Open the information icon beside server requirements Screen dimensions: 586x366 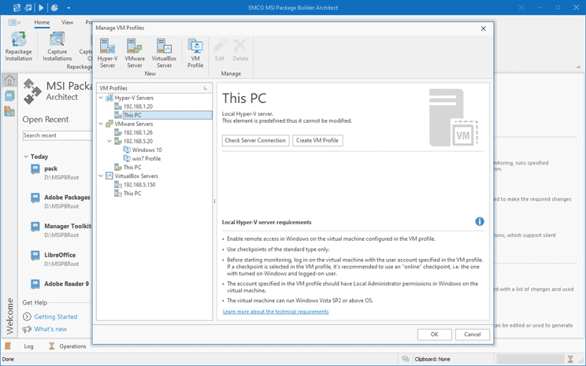[x=480, y=221]
